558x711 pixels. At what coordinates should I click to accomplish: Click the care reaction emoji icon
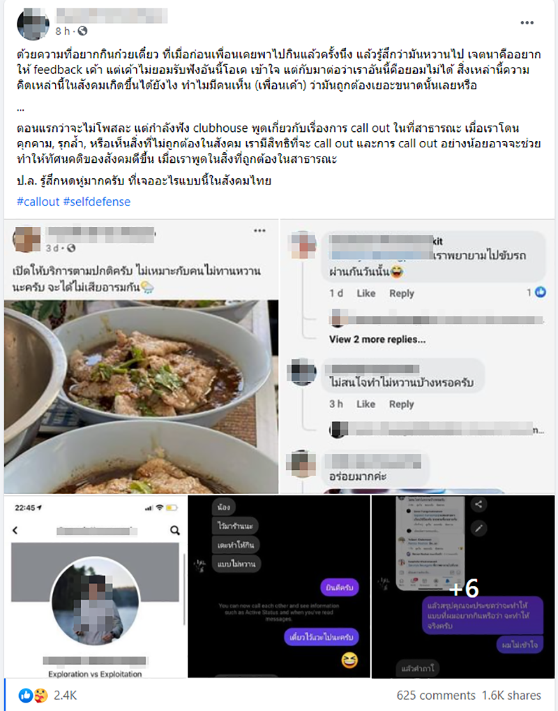[40, 695]
